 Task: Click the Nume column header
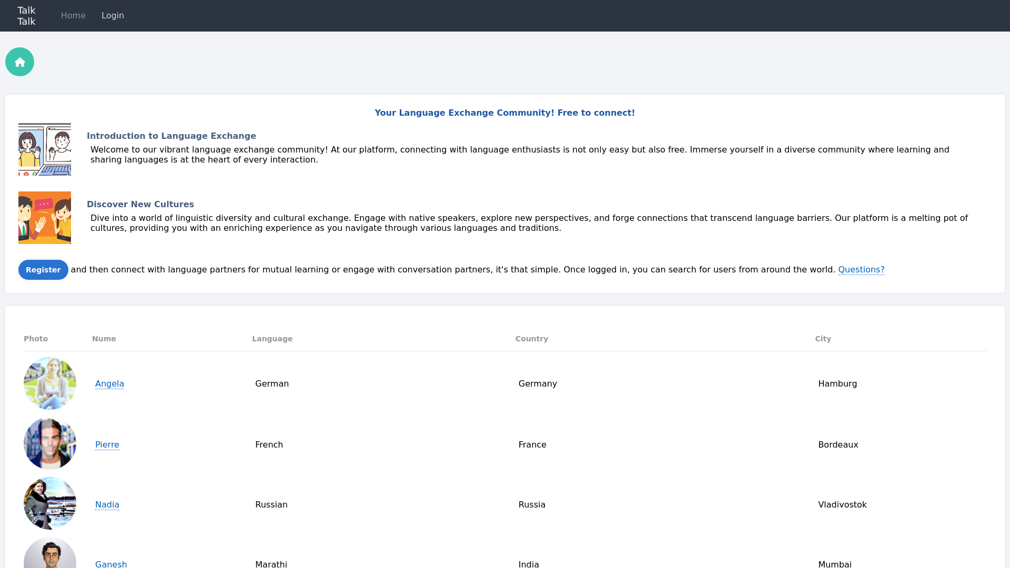[x=104, y=339]
